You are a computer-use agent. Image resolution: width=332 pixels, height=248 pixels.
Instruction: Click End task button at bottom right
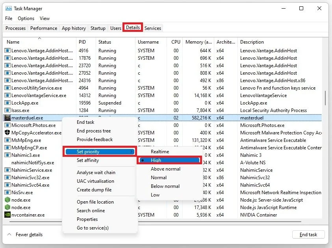[308, 235]
